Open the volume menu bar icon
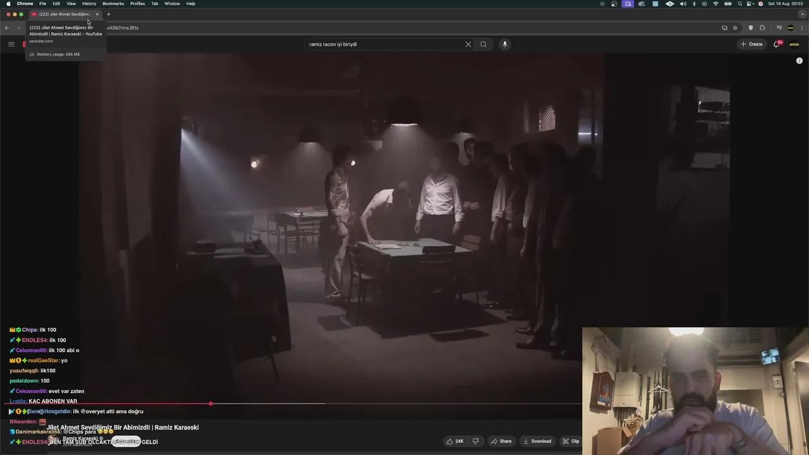Viewport: 809px width, 455px height. point(683,4)
